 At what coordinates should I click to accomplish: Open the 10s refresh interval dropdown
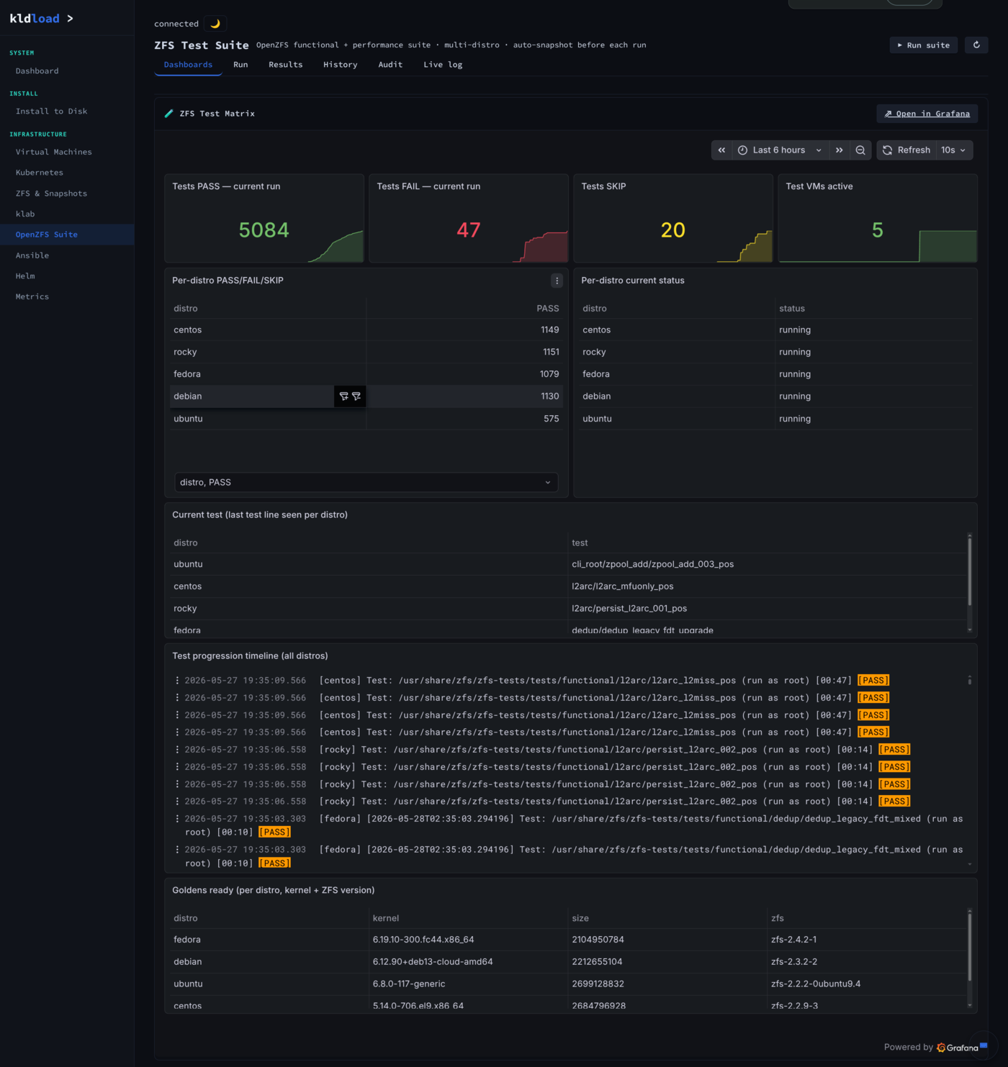(x=954, y=150)
